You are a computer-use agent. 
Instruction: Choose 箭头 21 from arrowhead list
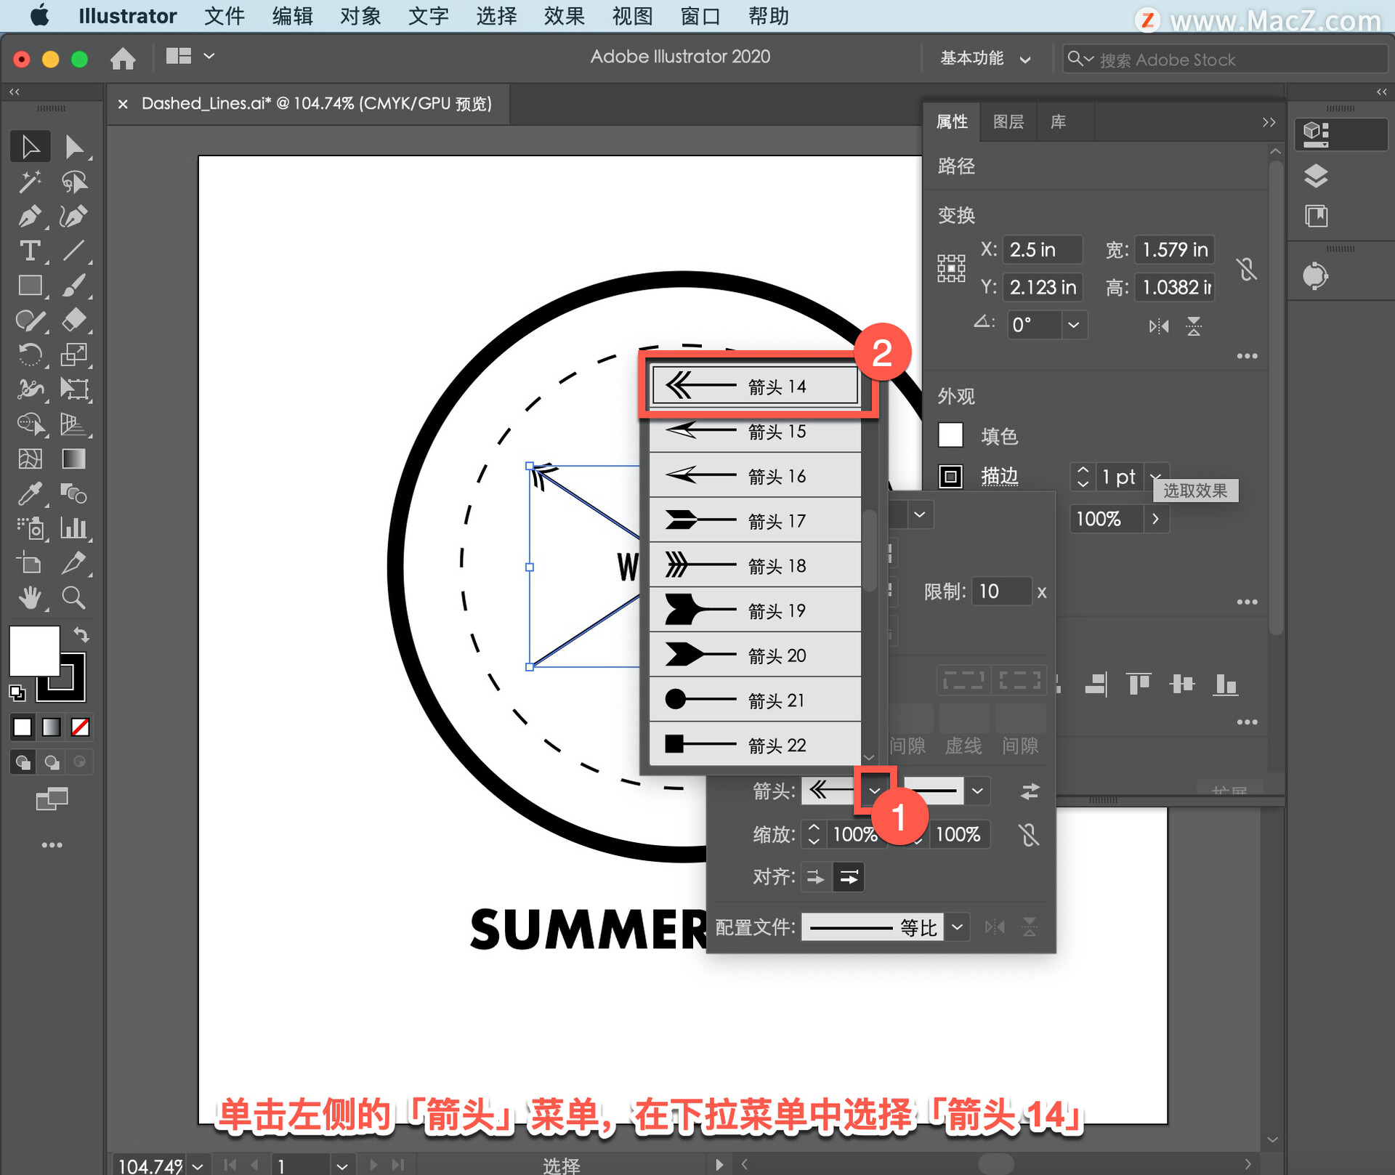(x=755, y=700)
